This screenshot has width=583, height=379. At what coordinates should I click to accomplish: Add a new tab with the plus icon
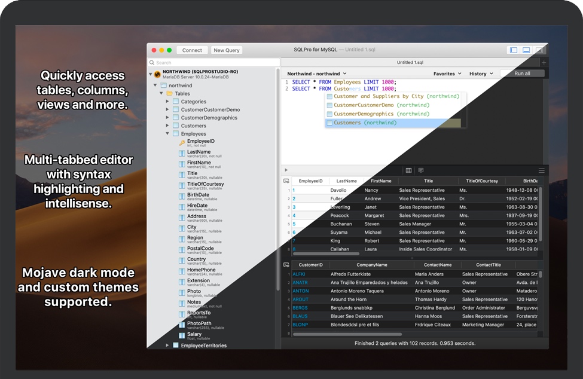tap(544, 62)
